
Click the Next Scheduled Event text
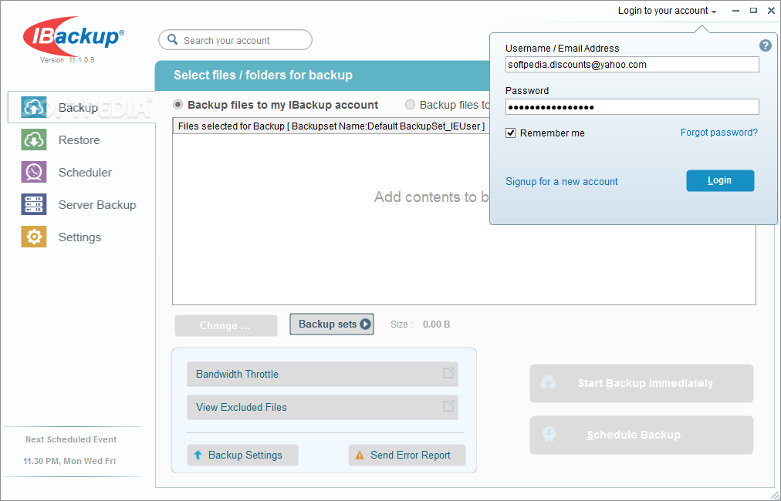tap(71, 439)
